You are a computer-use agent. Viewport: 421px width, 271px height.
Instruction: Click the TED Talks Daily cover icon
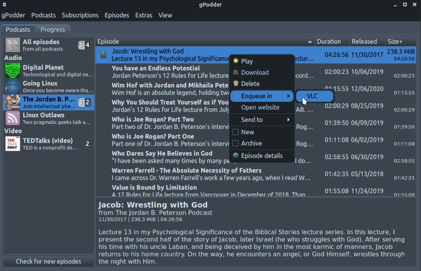pos(13,143)
